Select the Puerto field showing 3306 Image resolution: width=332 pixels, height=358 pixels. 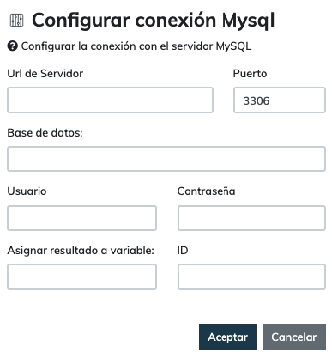coord(280,100)
